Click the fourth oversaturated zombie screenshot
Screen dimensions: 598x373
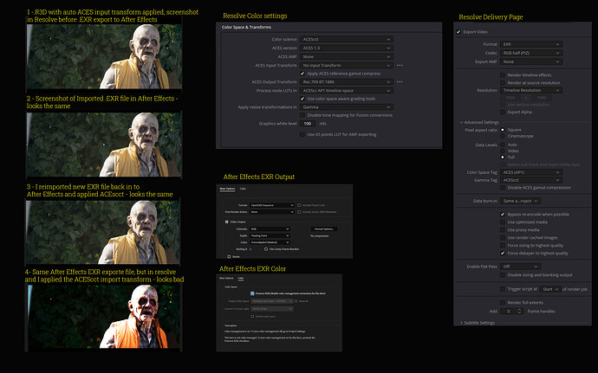(104, 318)
